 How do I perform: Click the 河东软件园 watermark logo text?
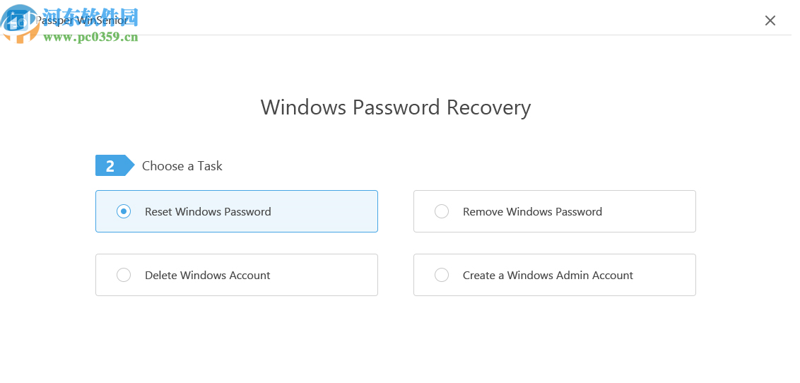pos(90,16)
